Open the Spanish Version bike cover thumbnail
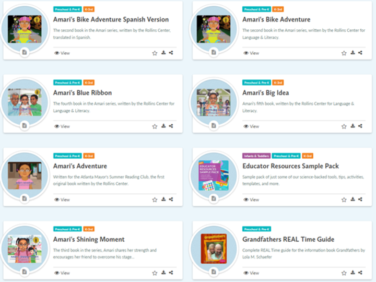 pos(25,29)
